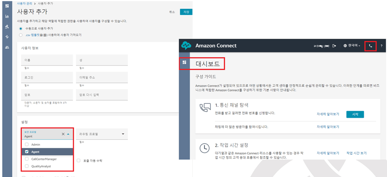
Task: Check the QualityAnalyst profile
Action: (x=27, y=167)
